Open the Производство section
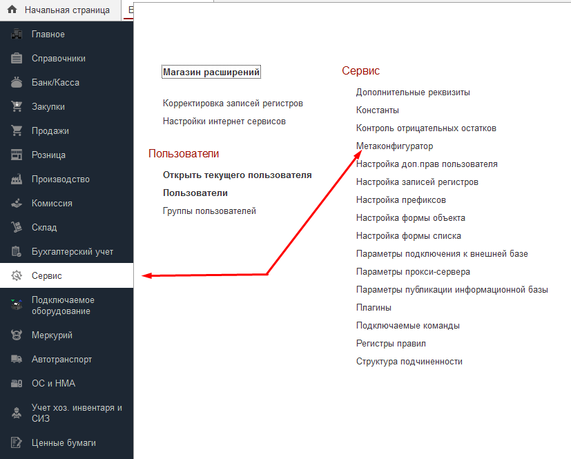Image resolution: width=571 pixels, height=459 pixels. (x=67, y=179)
